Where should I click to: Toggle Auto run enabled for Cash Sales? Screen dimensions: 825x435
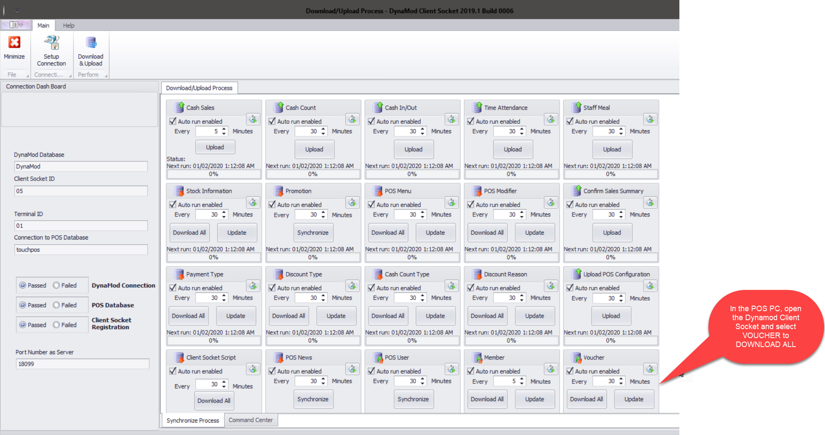point(173,121)
